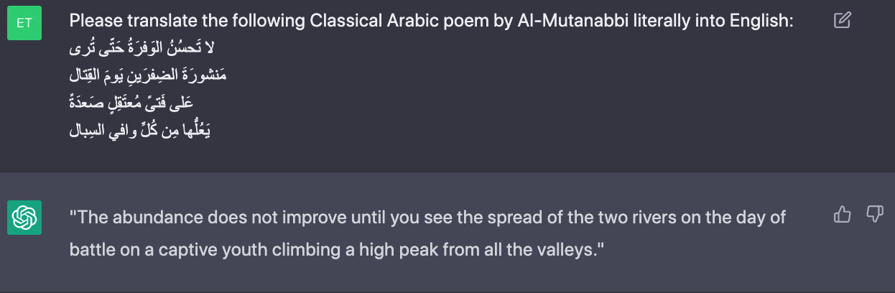895x293 pixels.
Task: Click the edit message pencil icon
Action: point(843,21)
